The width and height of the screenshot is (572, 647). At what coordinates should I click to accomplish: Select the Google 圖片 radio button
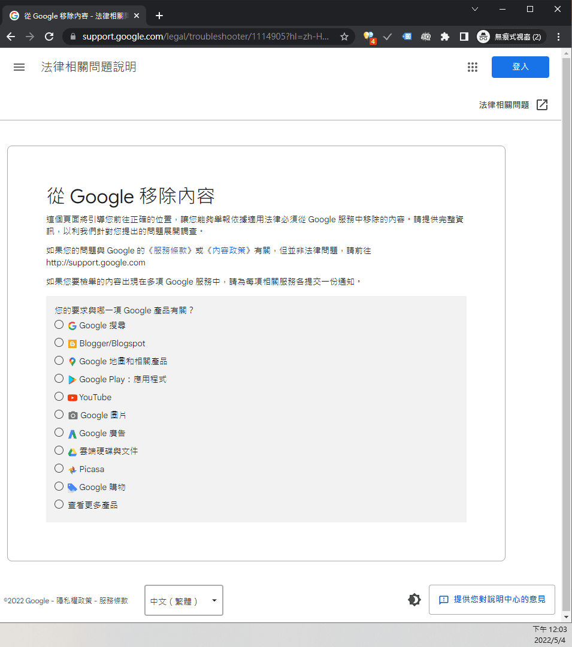click(x=59, y=415)
